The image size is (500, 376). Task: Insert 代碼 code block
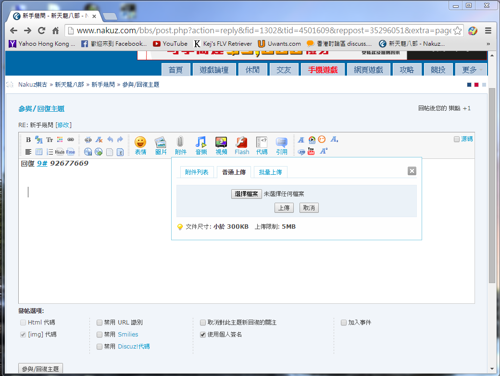click(262, 146)
